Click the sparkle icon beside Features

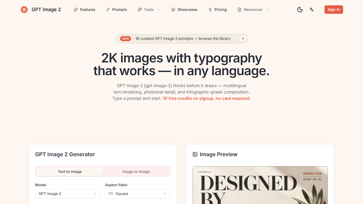tap(76, 10)
